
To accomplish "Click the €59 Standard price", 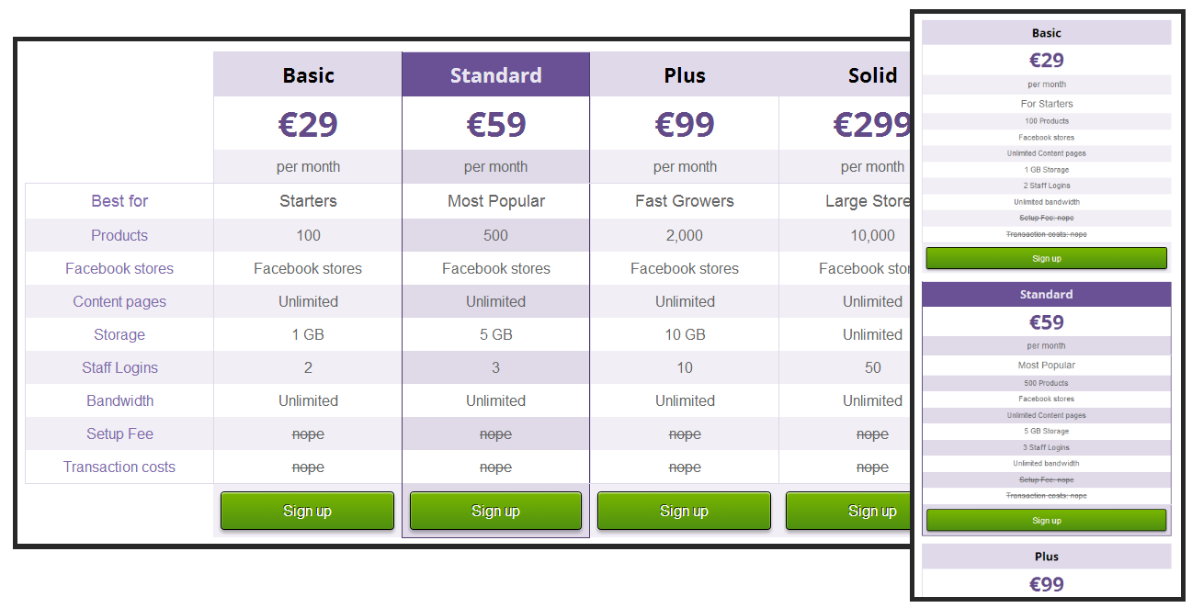I will pyautogui.click(x=496, y=123).
